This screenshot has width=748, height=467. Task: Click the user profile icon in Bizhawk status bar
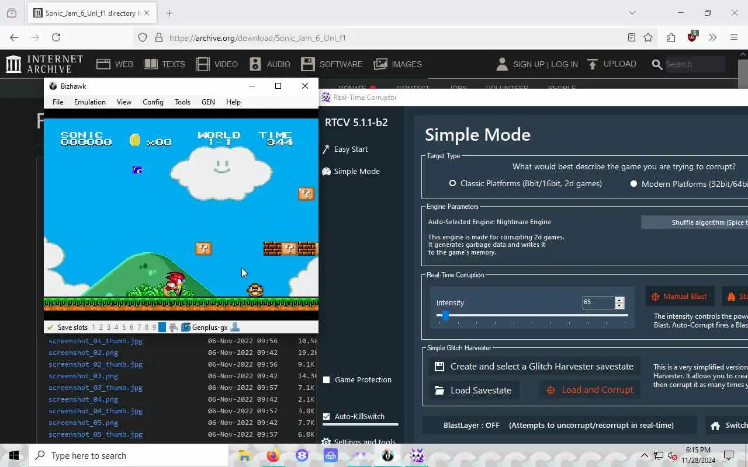235,327
